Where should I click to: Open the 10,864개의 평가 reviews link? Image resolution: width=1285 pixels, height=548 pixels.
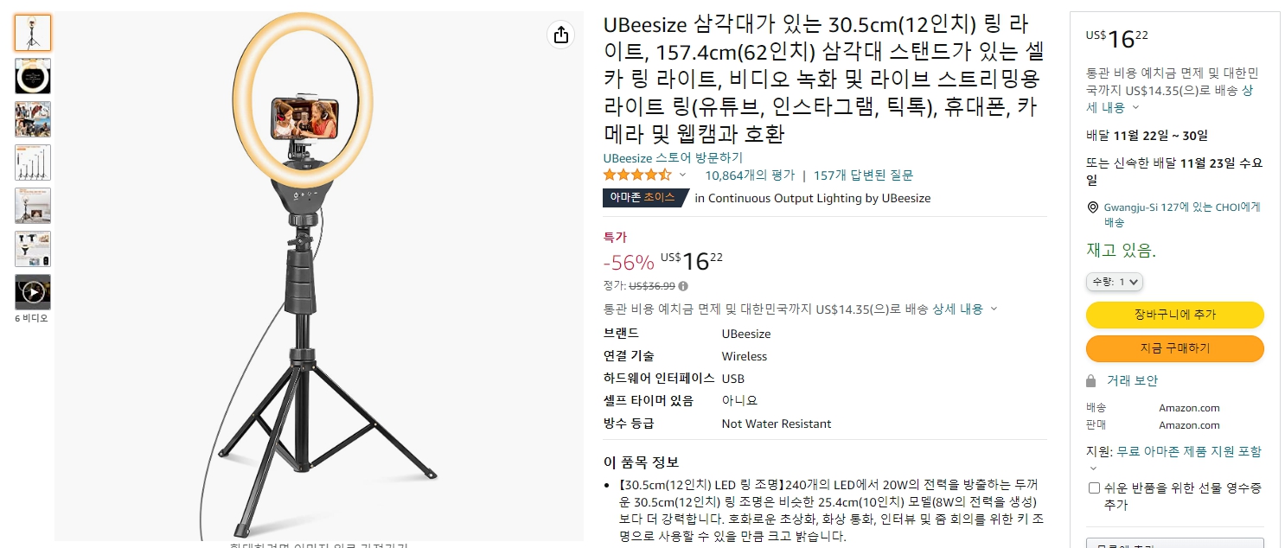749,174
